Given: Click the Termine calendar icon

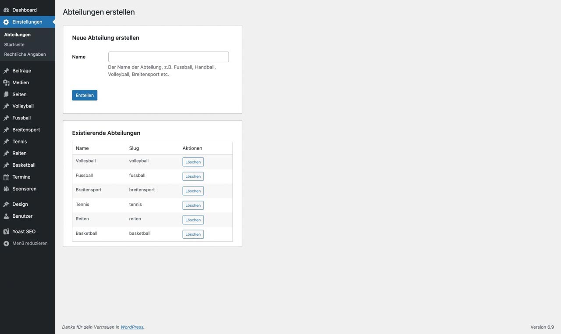Looking at the screenshot, I should click(6, 177).
